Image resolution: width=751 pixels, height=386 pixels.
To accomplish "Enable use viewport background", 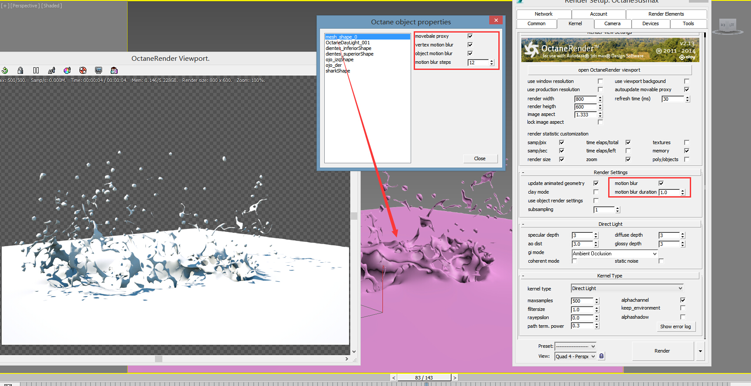I will [x=687, y=81].
